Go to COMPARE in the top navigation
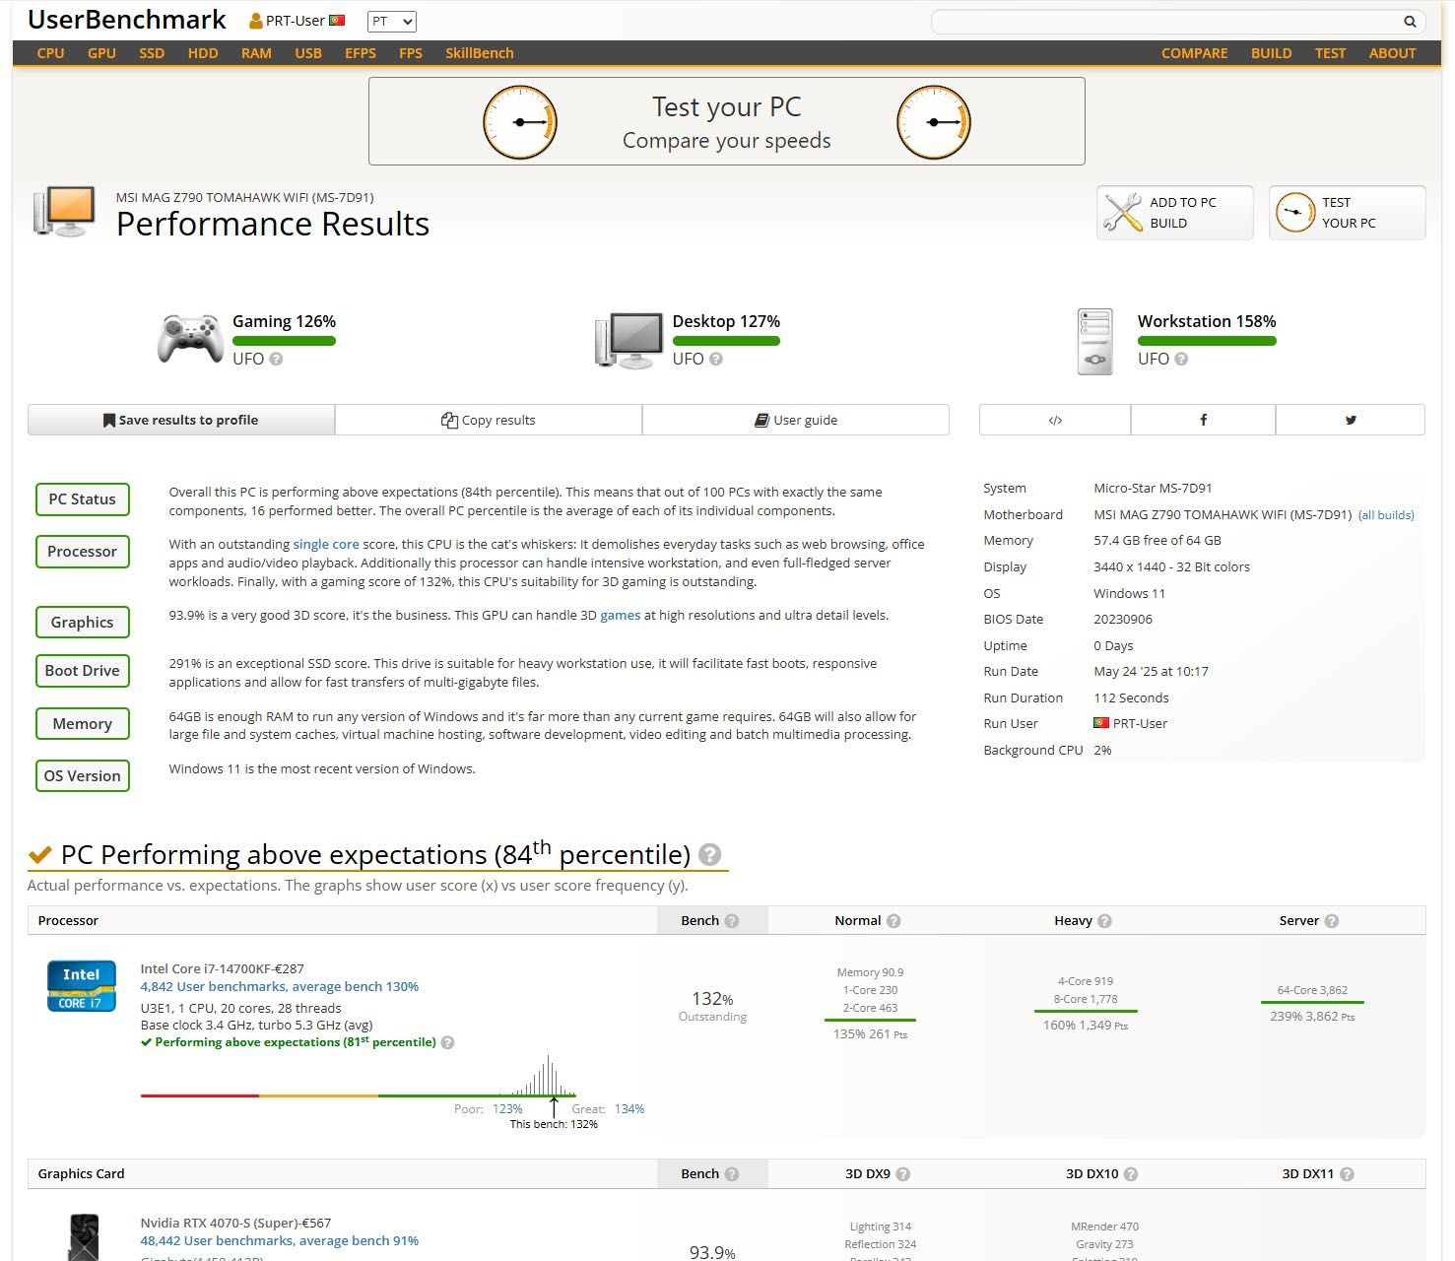This screenshot has width=1455, height=1261. pos(1194,53)
